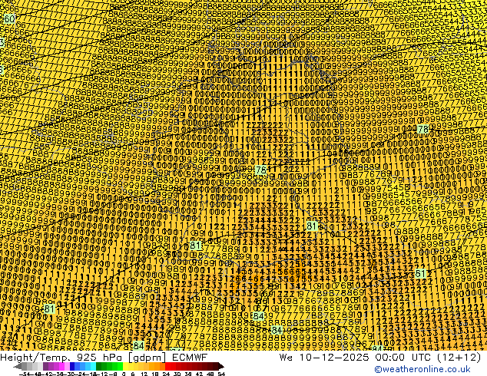
Task: Click the dark right arrow of color scale
Action: tap(221, 366)
